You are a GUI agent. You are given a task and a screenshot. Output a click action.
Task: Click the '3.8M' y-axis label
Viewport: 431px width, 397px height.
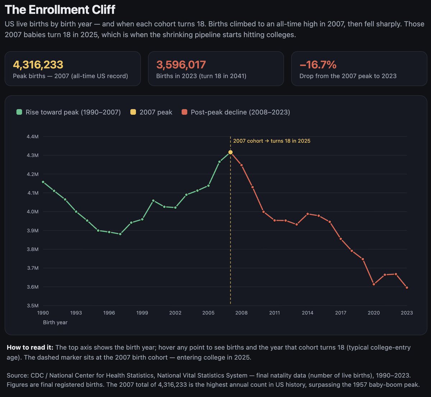[x=32, y=249]
